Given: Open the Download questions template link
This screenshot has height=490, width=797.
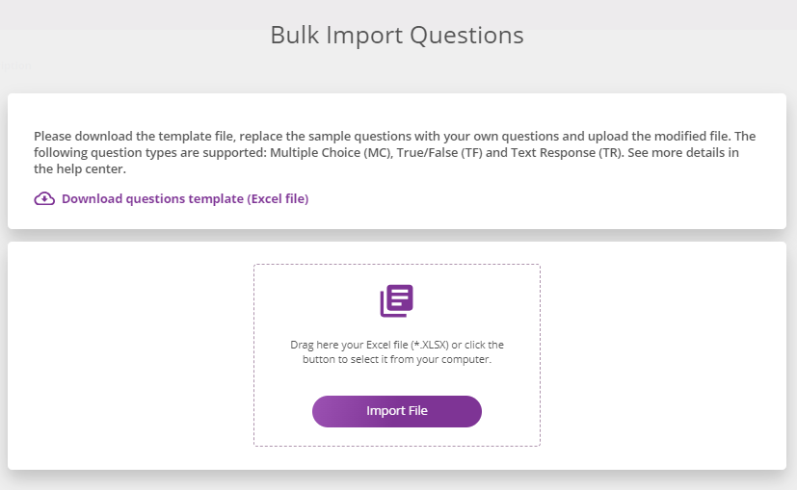Looking at the screenshot, I should pos(185,198).
